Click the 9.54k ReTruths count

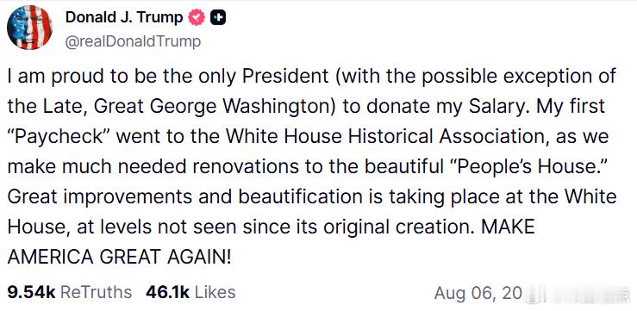31,292
